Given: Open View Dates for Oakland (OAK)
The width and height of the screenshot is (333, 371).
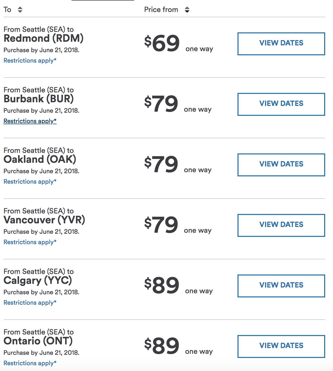Looking at the screenshot, I should tap(281, 165).
